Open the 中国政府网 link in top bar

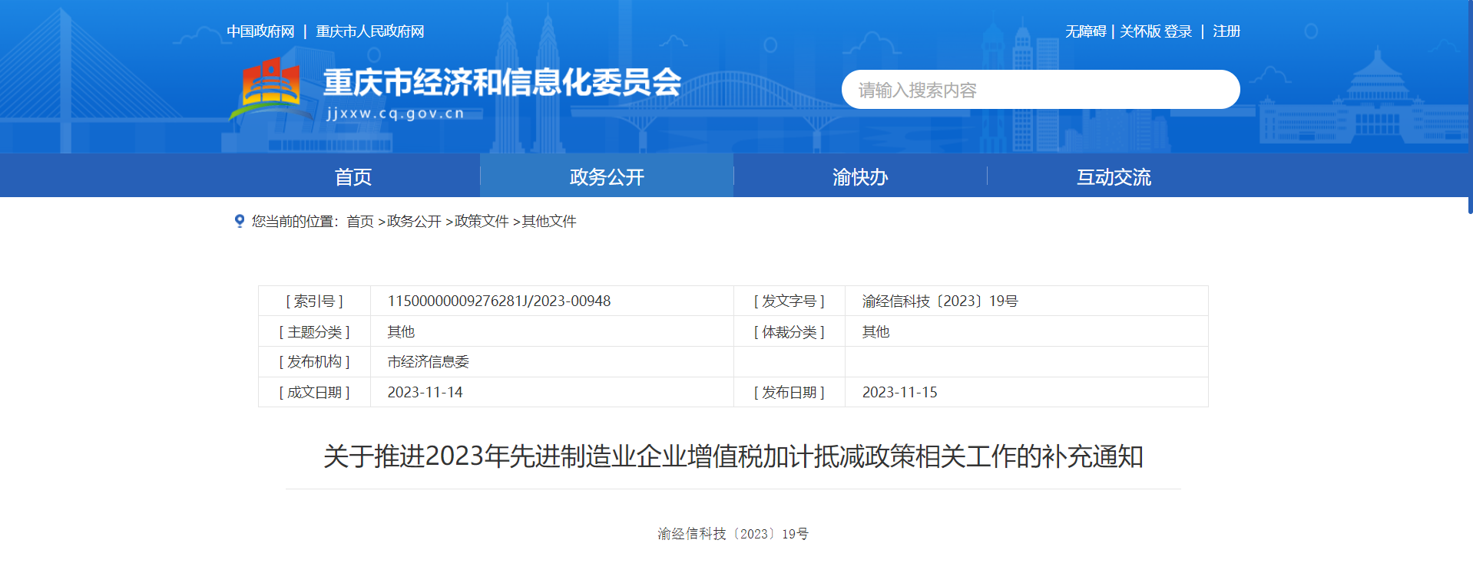click(x=260, y=31)
